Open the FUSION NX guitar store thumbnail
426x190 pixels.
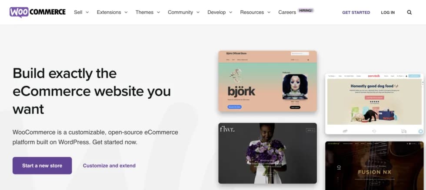[x=374, y=166]
